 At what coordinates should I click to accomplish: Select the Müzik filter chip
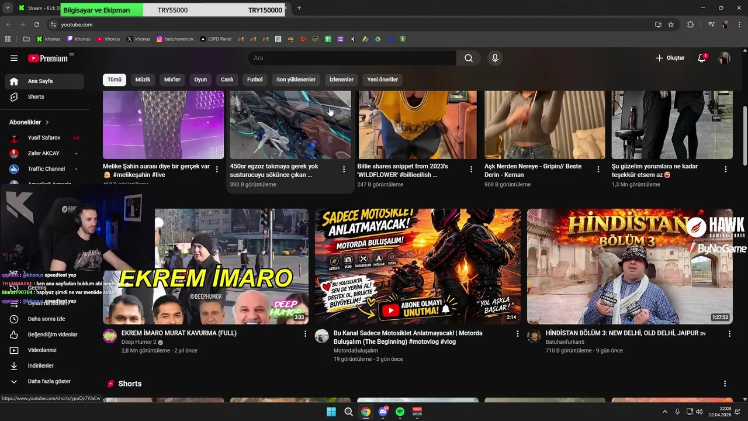pyautogui.click(x=143, y=80)
